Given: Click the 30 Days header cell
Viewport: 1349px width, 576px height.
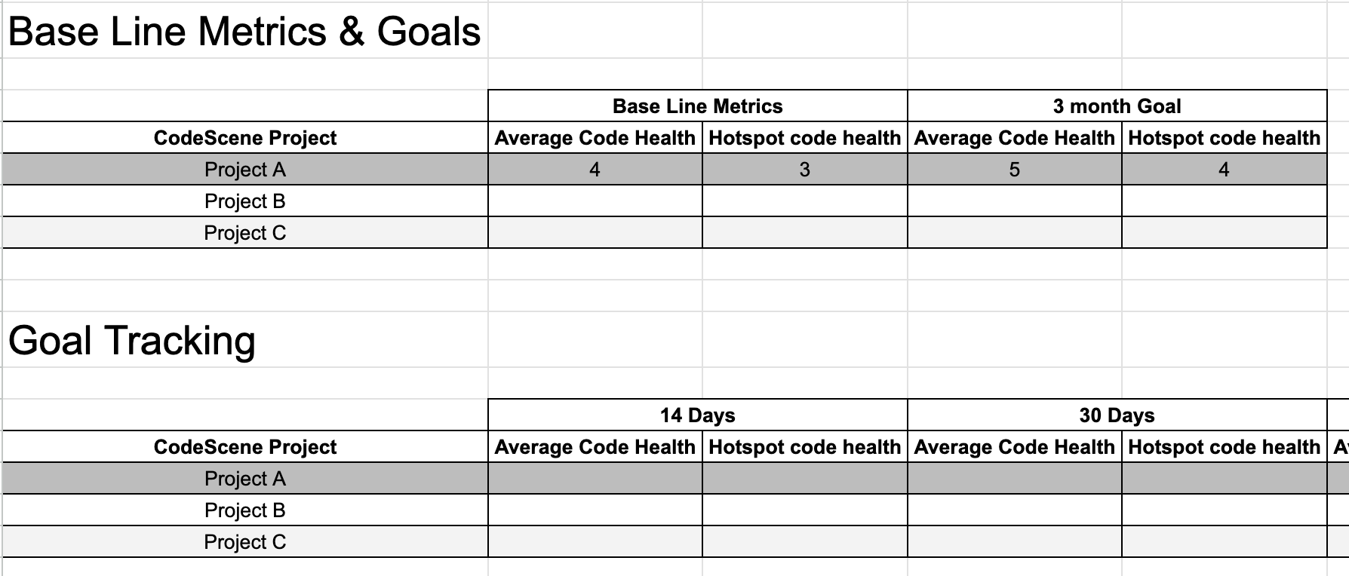Looking at the screenshot, I should (x=1117, y=415).
